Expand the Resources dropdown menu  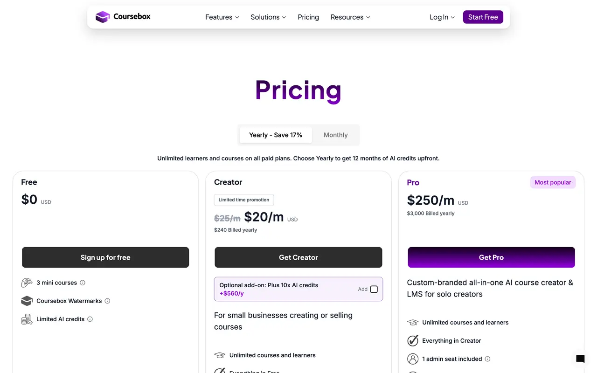pos(350,17)
